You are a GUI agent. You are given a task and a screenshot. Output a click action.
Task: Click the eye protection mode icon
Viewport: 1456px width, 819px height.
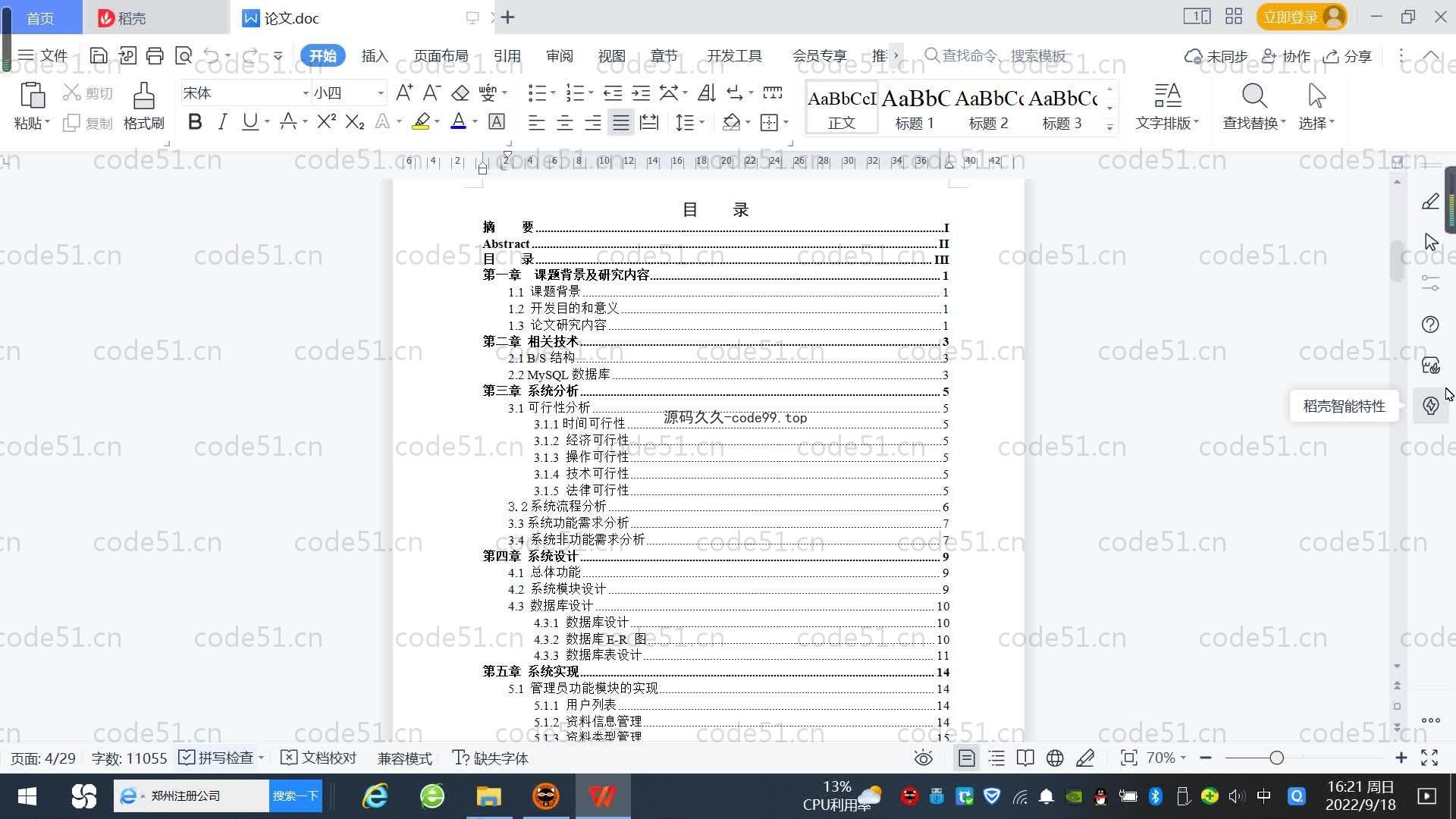click(x=923, y=758)
